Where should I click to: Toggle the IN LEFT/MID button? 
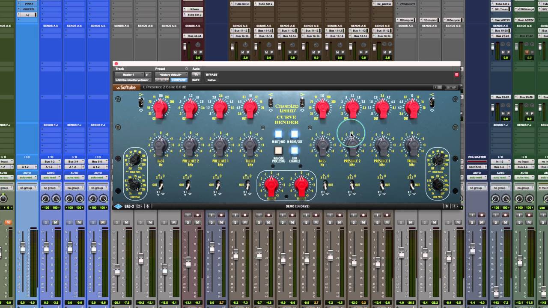[278, 134]
